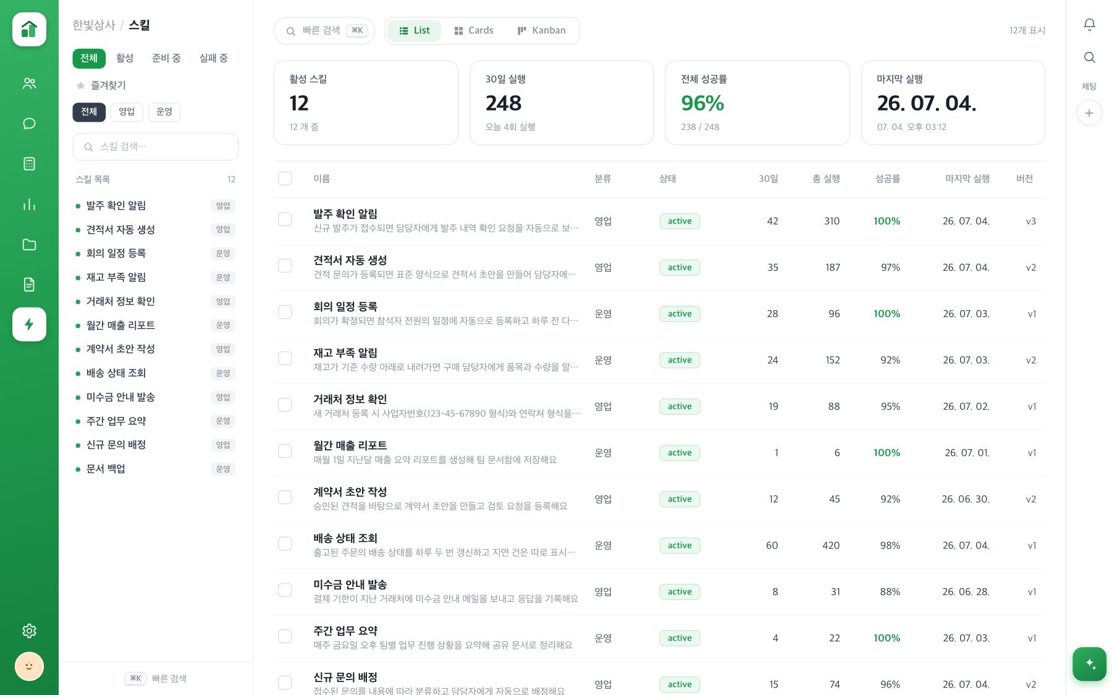Open 주간 업무 요약 in sidebar list
This screenshot has width=1112, height=695.
tap(156, 421)
